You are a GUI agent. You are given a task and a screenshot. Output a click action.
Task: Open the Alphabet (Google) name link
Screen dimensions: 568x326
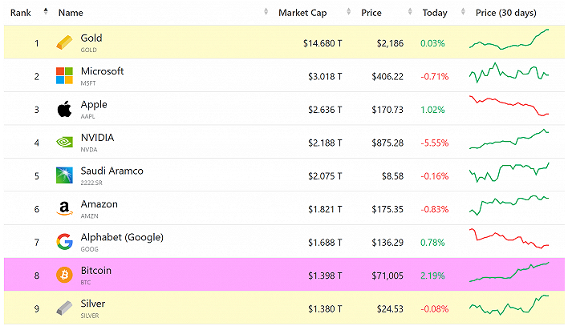(x=122, y=237)
